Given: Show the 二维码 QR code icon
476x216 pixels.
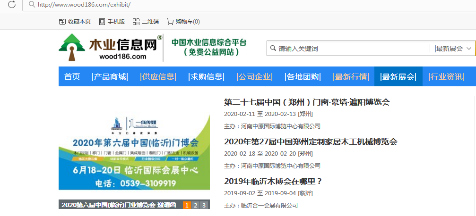Looking at the screenshot, I should coord(136,22).
